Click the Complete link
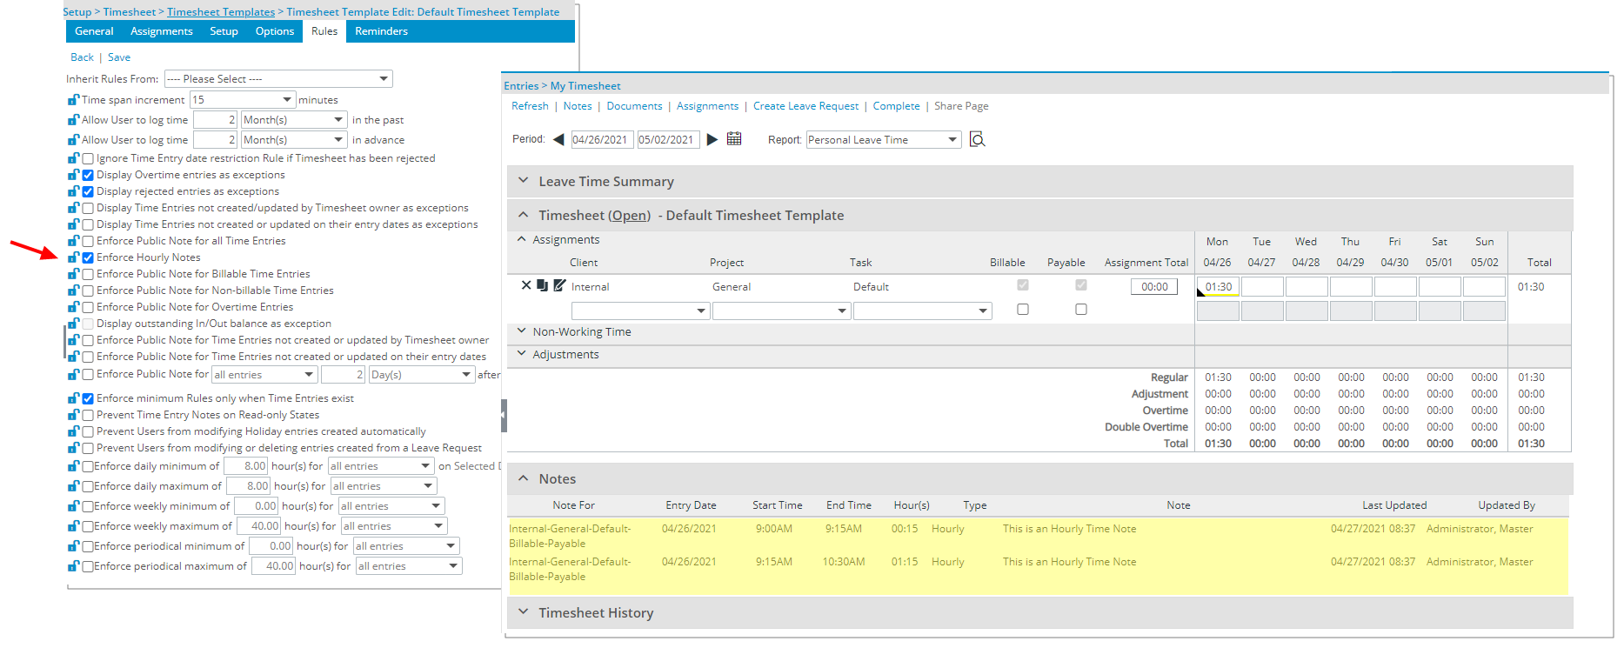 tap(896, 106)
